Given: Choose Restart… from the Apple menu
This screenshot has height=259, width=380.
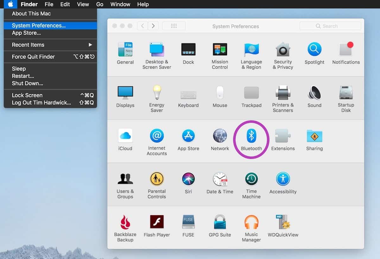Looking at the screenshot, I should pyautogui.click(x=50, y=76).
